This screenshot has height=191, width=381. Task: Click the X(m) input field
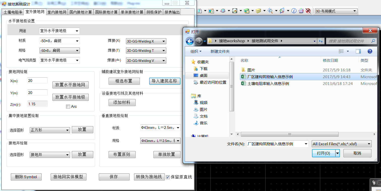pyautogui.click(x=37, y=80)
